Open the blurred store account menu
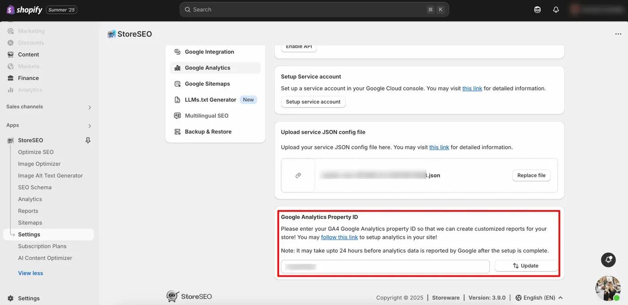 pos(596,9)
